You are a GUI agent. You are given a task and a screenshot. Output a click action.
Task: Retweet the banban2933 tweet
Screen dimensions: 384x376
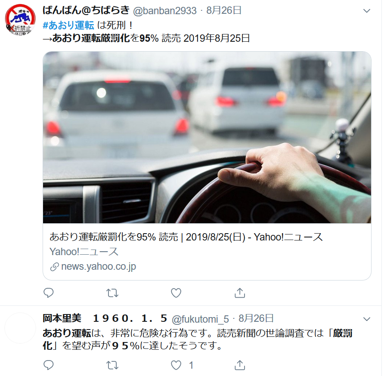tap(112, 293)
